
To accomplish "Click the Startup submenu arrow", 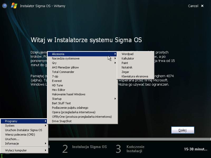I will (115, 99).
